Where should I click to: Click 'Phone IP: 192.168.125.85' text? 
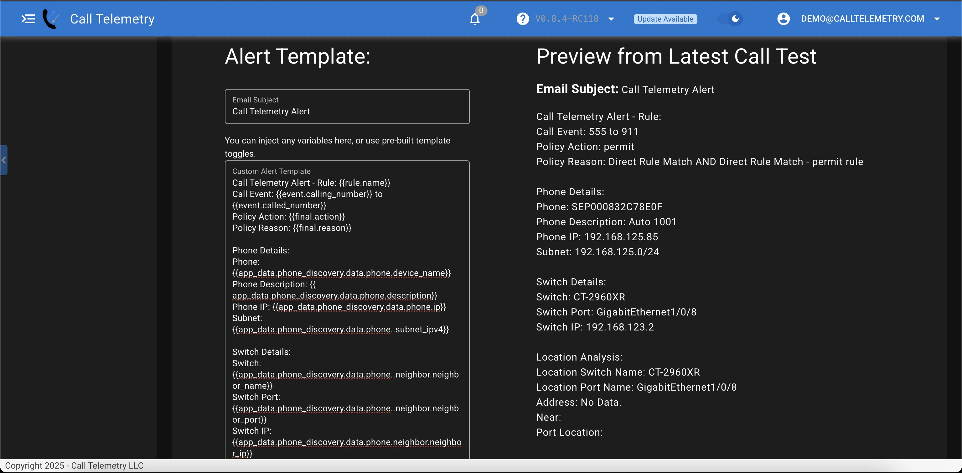pyautogui.click(x=597, y=237)
